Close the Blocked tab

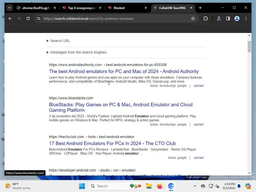[146, 8]
